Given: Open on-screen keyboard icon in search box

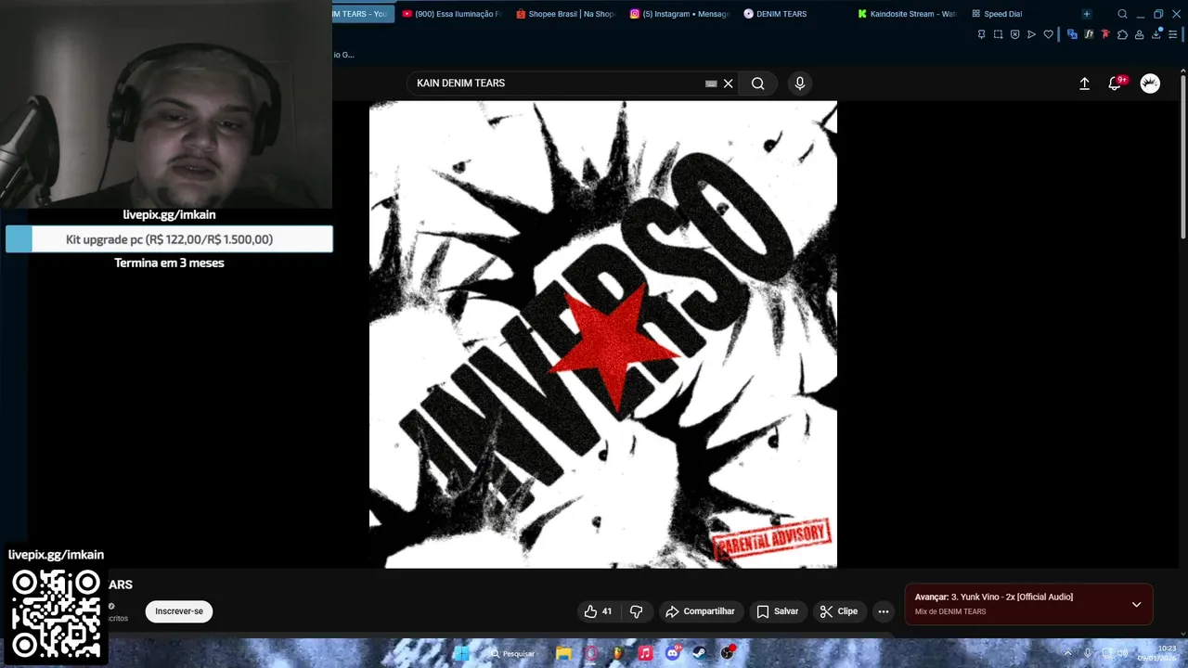Looking at the screenshot, I should [711, 83].
